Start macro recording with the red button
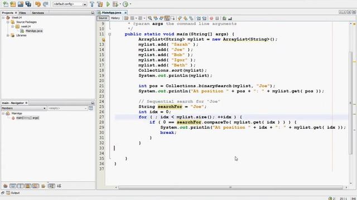Viewport: 357px width, 200px height. (211, 18)
